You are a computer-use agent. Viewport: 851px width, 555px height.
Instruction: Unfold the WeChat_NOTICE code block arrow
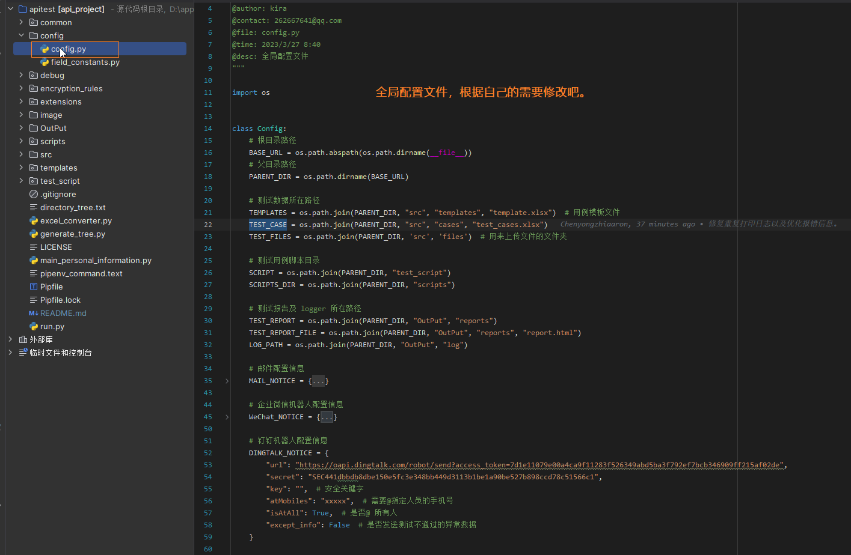(x=227, y=417)
